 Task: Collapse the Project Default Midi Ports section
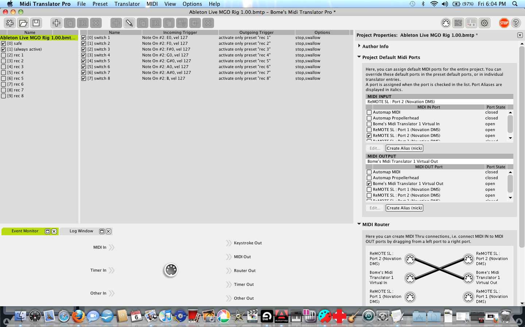359,57
